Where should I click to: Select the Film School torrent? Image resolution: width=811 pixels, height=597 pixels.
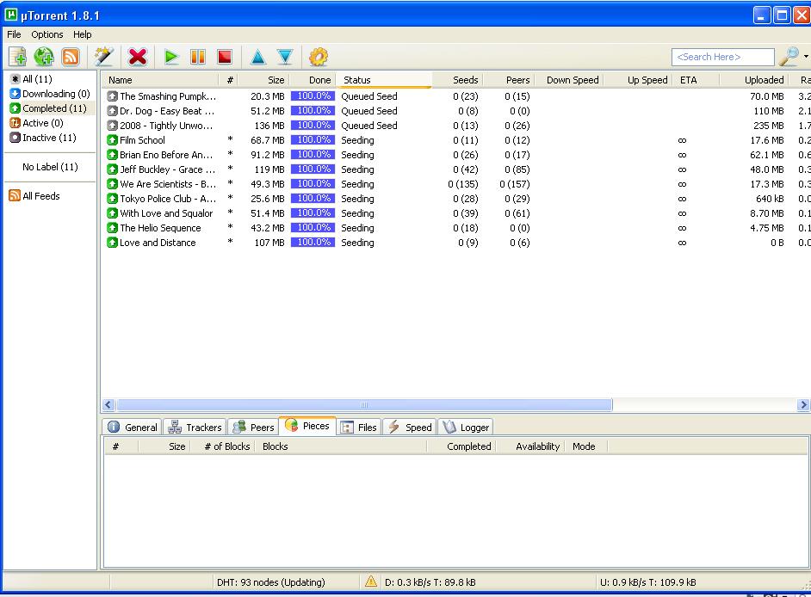tap(455, 140)
